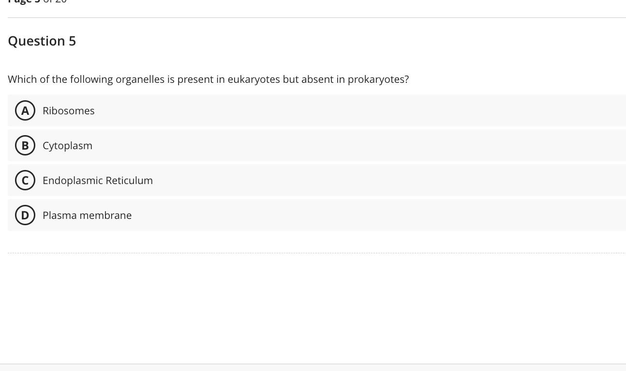This screenshot has width=626, height=371.
Task: Click the circled letter A icon
Action: tap(25, 110)
